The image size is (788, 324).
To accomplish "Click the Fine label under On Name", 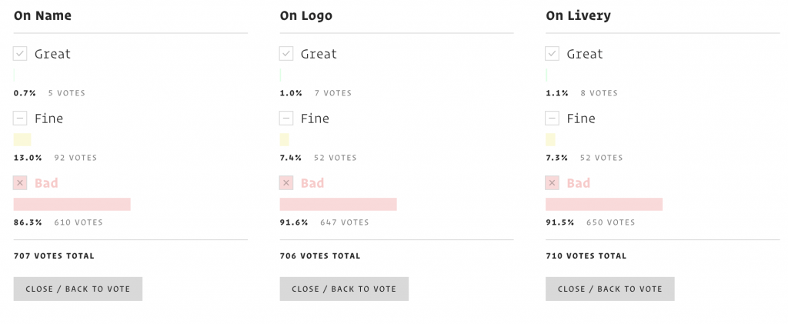I will point(48,119).
